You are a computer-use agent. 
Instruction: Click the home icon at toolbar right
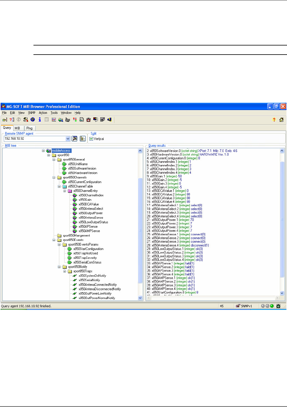(x=281, y=120)
